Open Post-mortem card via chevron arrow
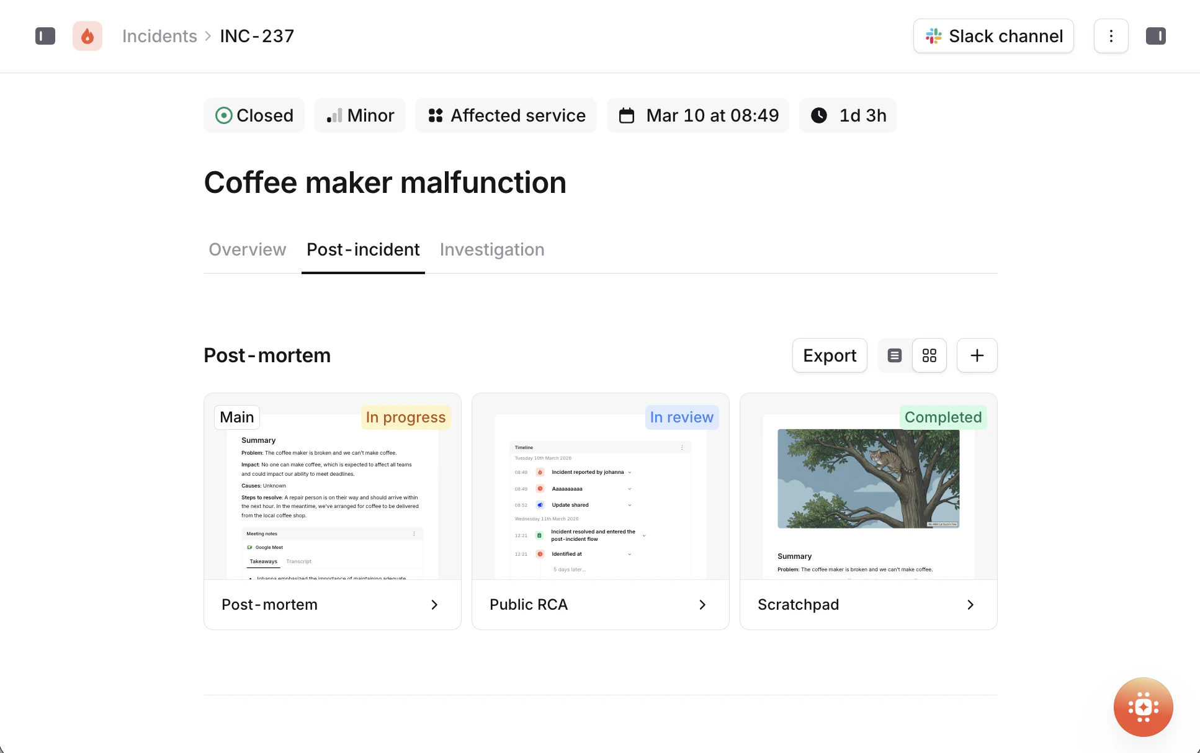The width and height of the screenshot is (1200, 753). pos(434,605)
